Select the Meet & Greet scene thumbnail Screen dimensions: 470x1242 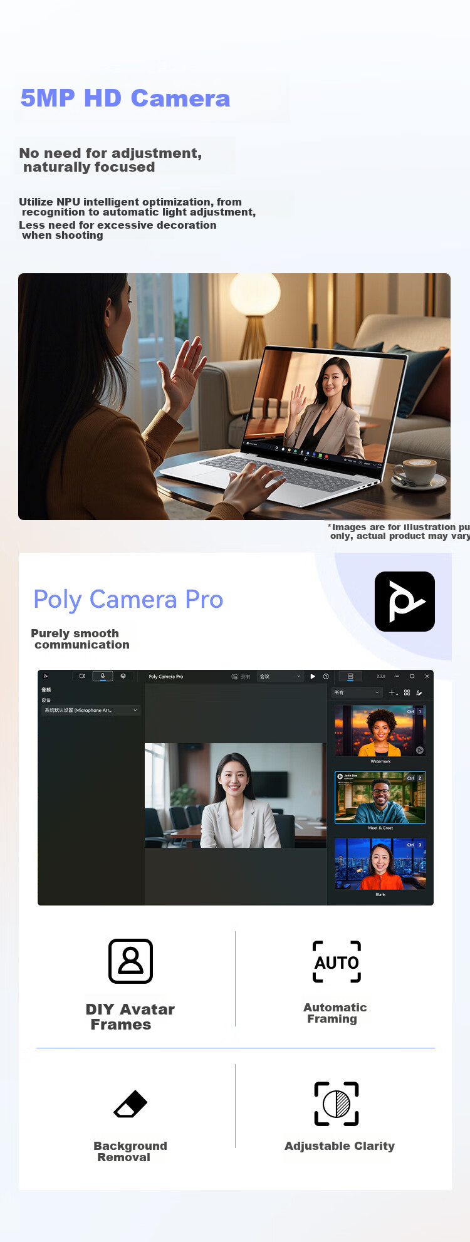[x=380, y=797]
